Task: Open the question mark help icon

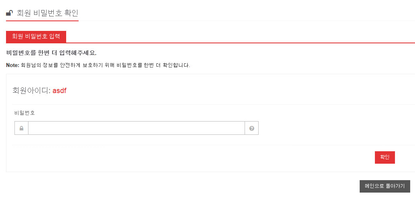Action: click(x=252, y=128)
